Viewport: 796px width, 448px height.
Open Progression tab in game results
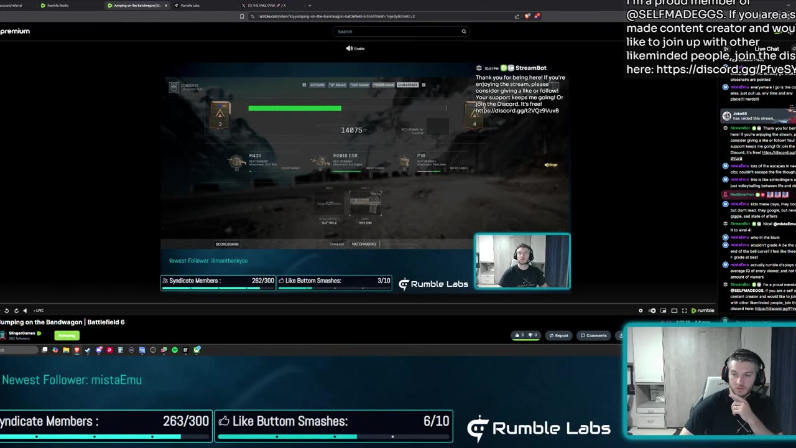(x=383, y=85)
